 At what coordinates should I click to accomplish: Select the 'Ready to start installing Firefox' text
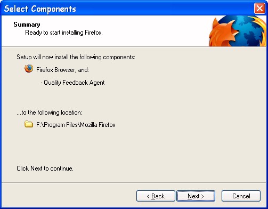click(64, 33)
